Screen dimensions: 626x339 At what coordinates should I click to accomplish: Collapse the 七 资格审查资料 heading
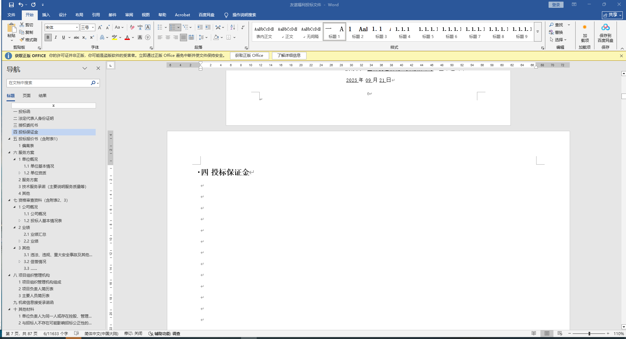click(9, 200)
